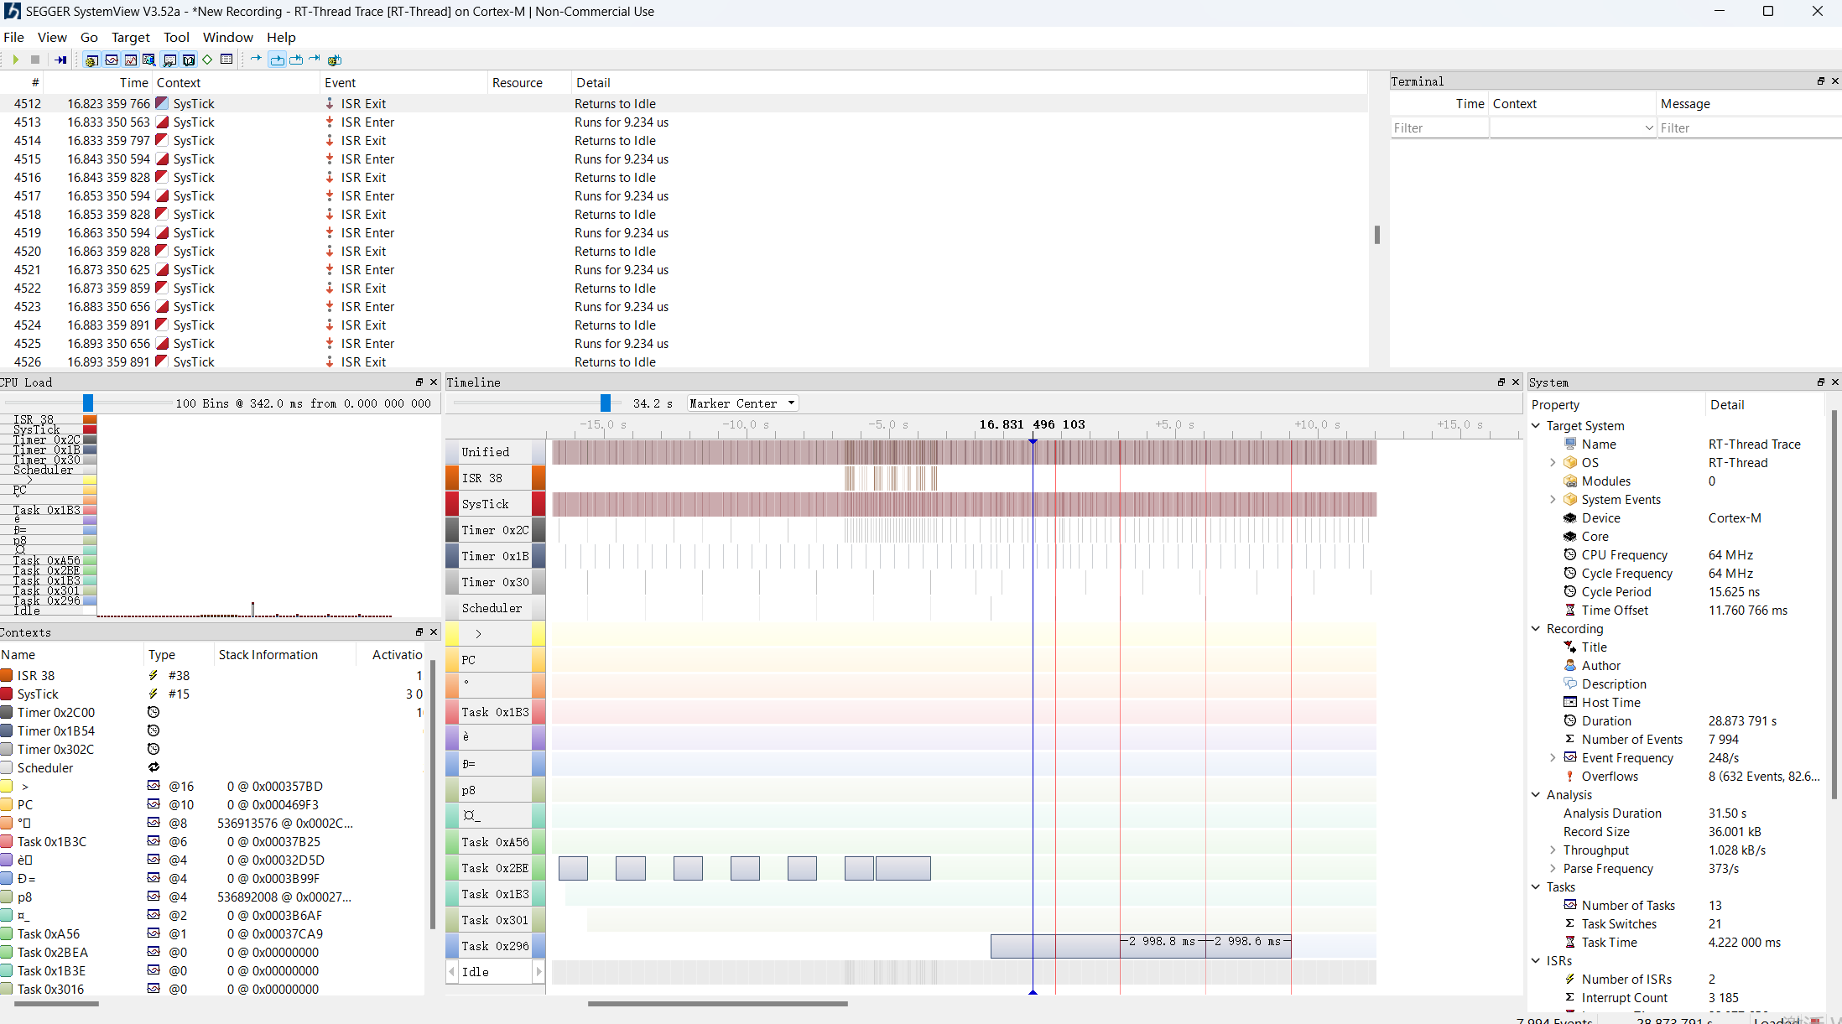Screen dimensions: 1842x1024
Task: Click the Stop recording icon
Action: coord(35,60)
